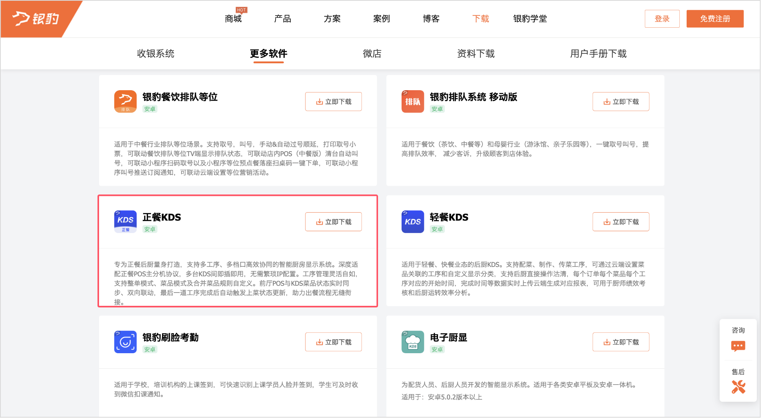
Task: Download 银豹排队系统 移动版 via 立即下载
Action: click(621, 102)
